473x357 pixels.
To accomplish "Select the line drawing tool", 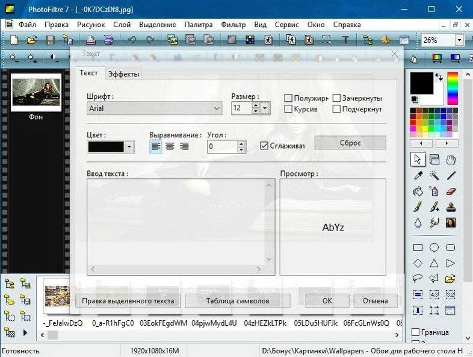I will tap(451, 175).
